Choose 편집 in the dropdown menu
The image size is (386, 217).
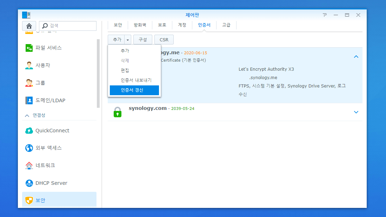tap(134, 70)
